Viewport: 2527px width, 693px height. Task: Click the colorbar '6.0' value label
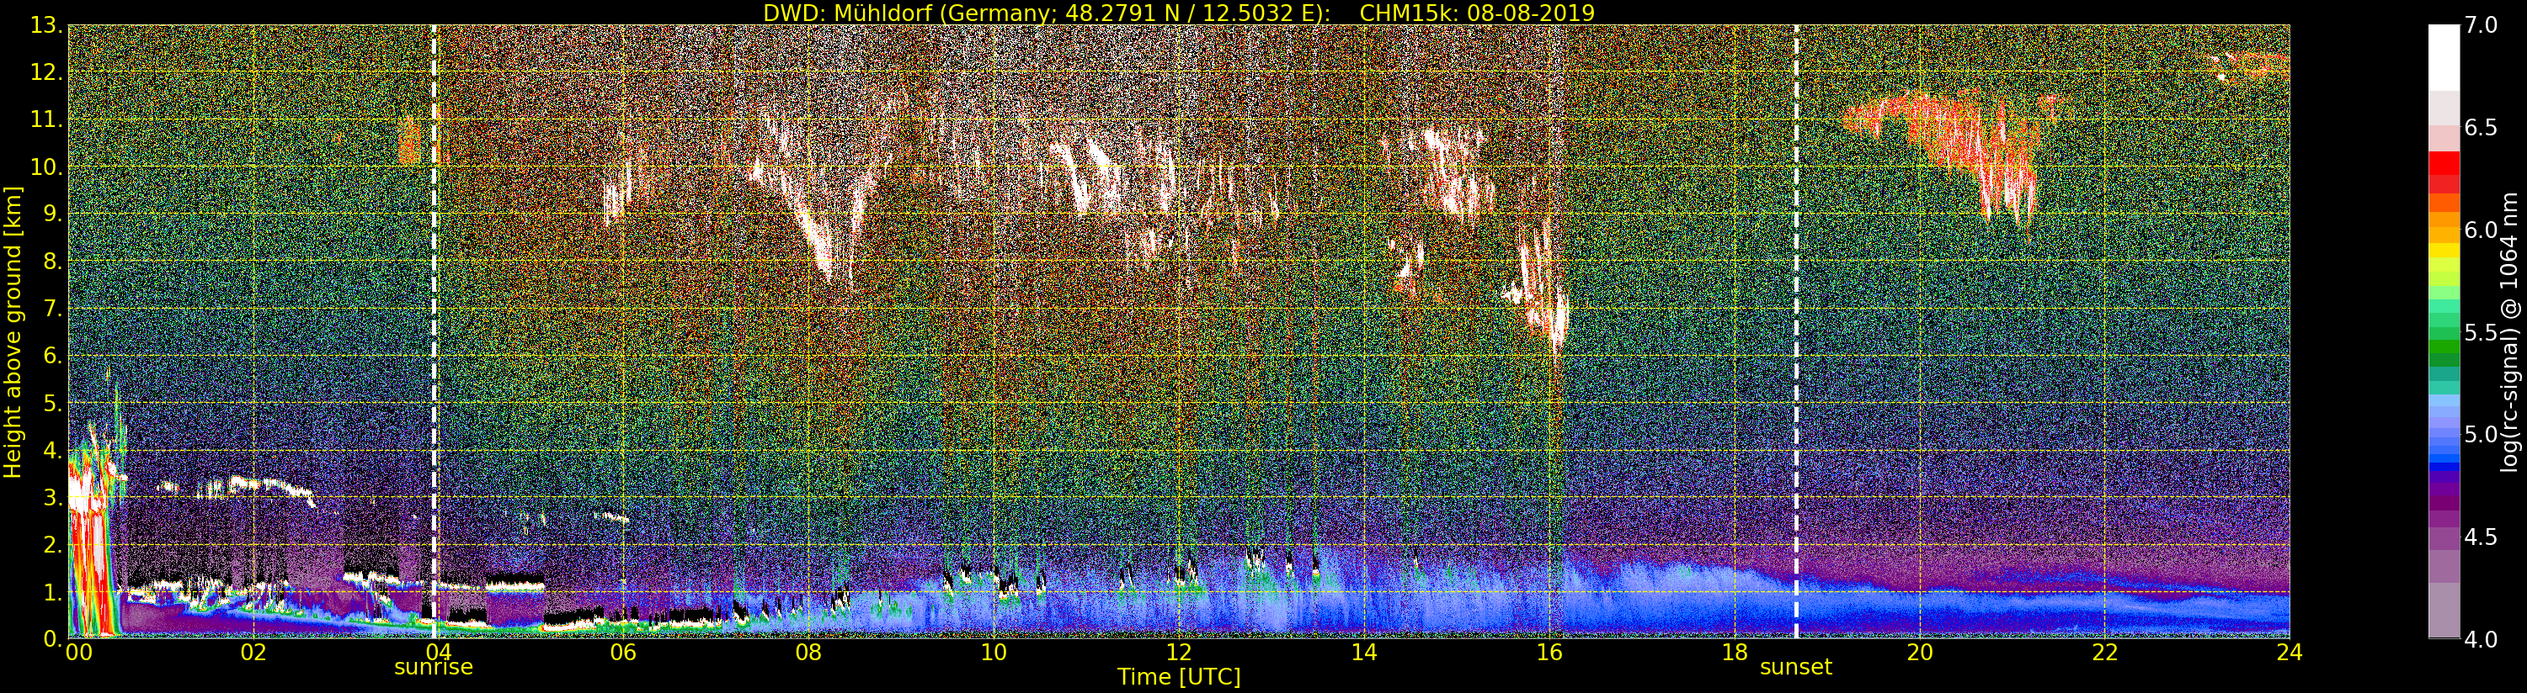click(x=2481, y=230)
